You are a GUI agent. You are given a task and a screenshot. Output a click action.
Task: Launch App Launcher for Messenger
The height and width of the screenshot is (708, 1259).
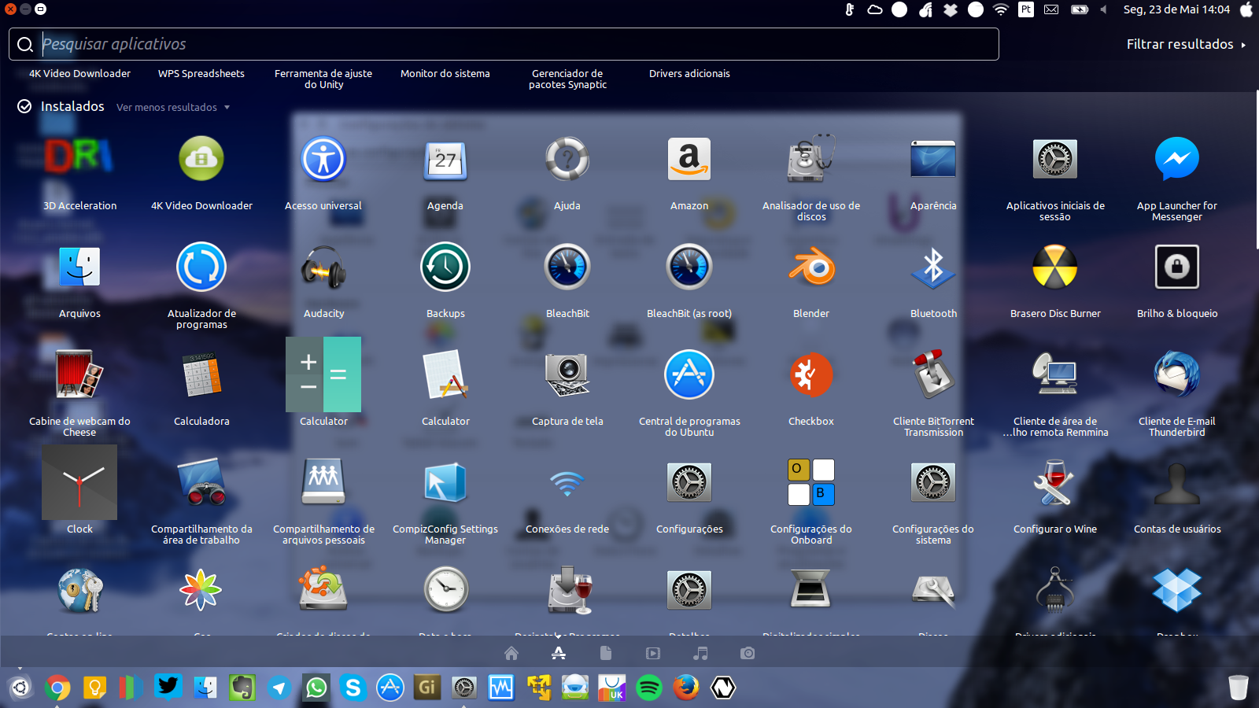[x=1177, y=159]
